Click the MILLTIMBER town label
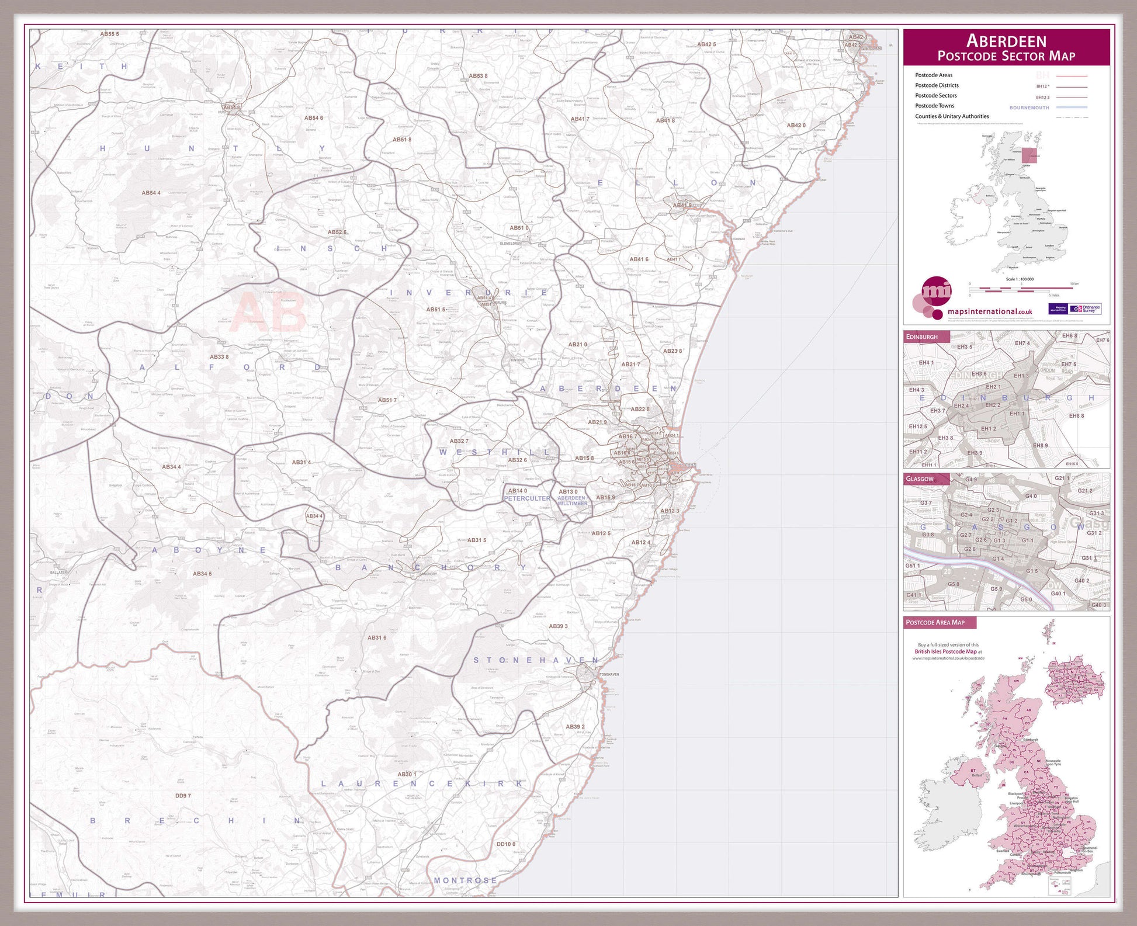1137x926 pixels. pos(572,504)
